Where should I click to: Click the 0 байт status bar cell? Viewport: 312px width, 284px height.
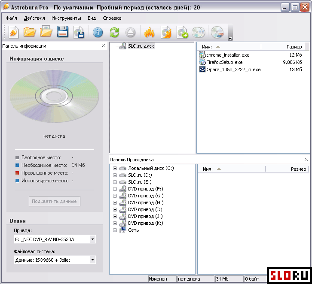[256, 279]
